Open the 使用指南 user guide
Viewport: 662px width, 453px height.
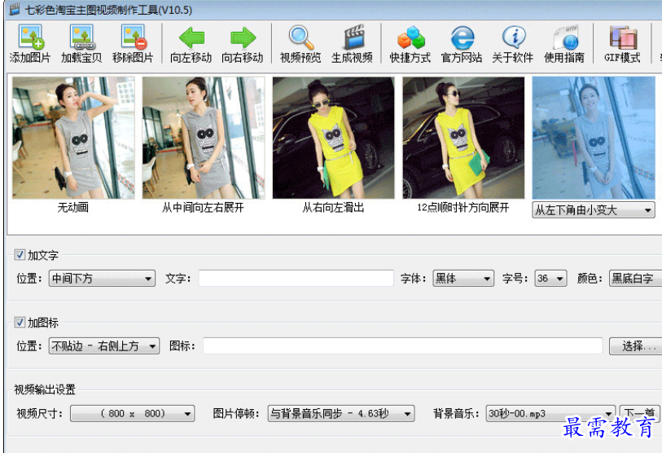click(x=564, y=43)
